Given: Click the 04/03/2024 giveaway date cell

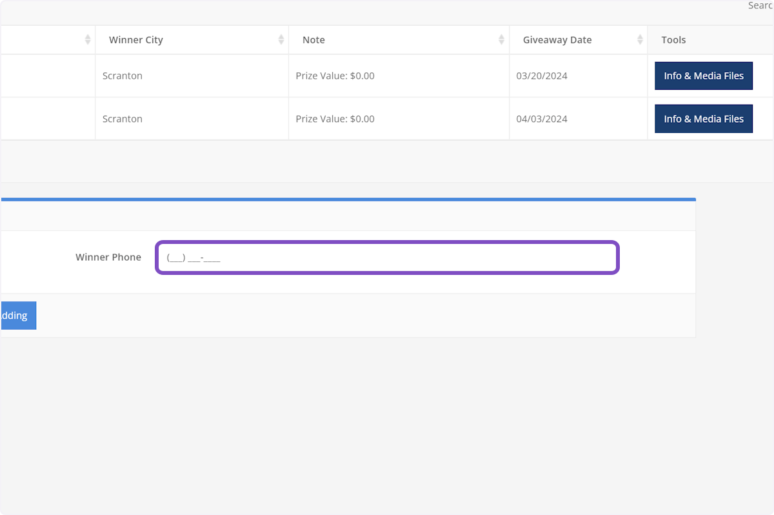Looking at the screenshot, I should [542, 119].
